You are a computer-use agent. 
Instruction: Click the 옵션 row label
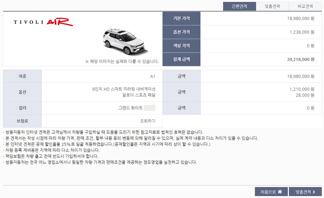(22, 92)
